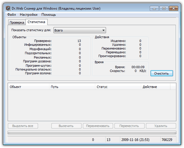Click the Подозрительных label
The height and width of the screenshot is (148, 184).
click(38, 53)
